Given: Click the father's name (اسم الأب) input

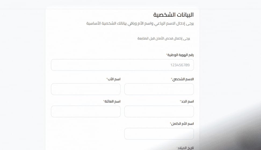Looking at the screenshot, I should (86, 89).
